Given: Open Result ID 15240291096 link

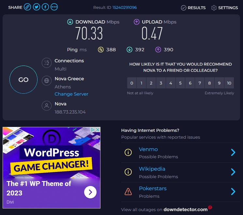Looking at the screenshot, I should pyautogui.click(x=125, y=8).
